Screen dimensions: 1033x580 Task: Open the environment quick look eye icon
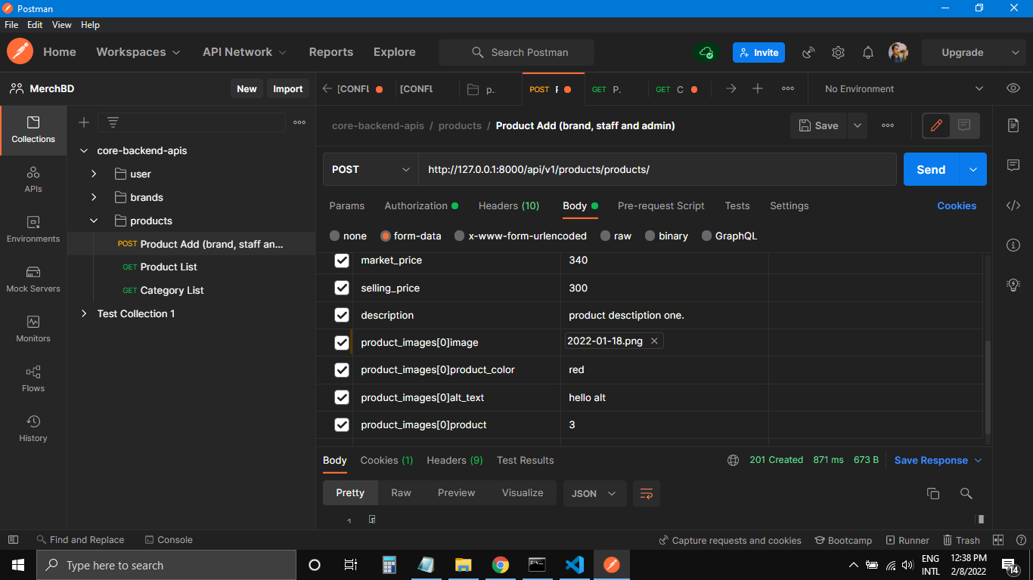pyautogui.click(x=1013, y=88)
